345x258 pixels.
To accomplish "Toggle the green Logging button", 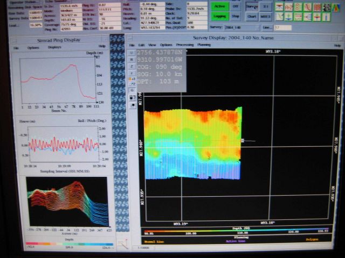I will (219, 17).
